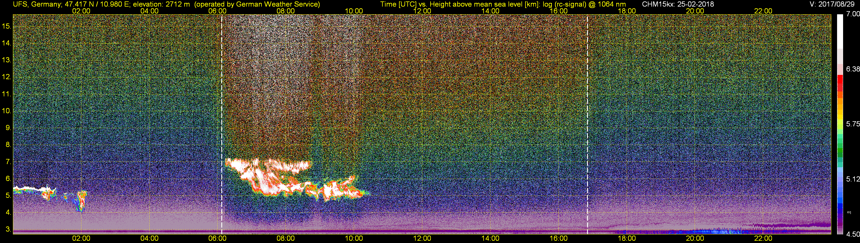Click "20:00" on the upper time axis
This screenshot has width=860, height=243.
[x=695, y=11]
